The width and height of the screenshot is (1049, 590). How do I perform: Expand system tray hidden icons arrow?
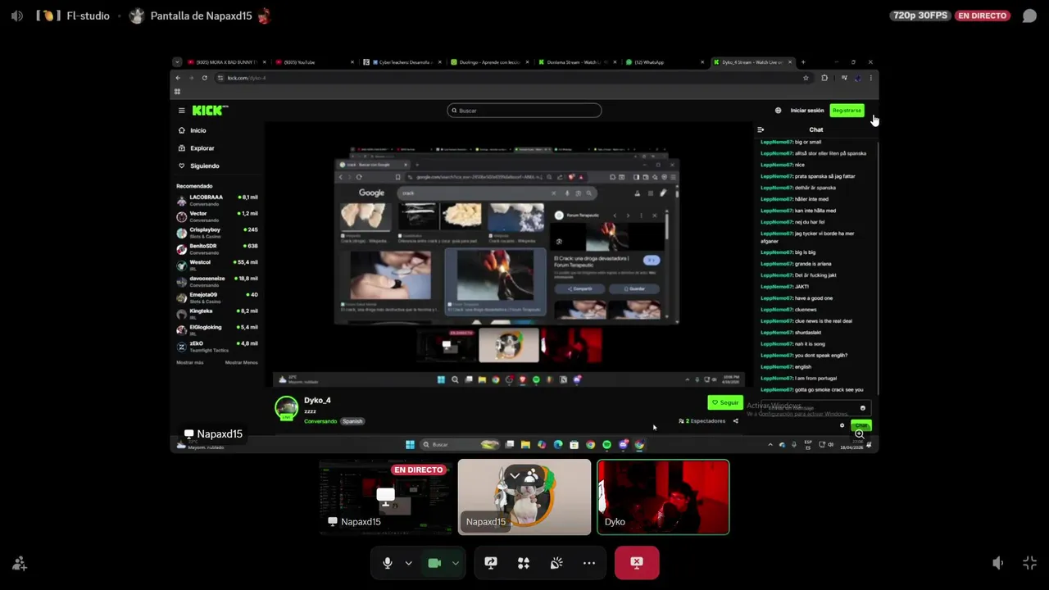click(770, 445)
